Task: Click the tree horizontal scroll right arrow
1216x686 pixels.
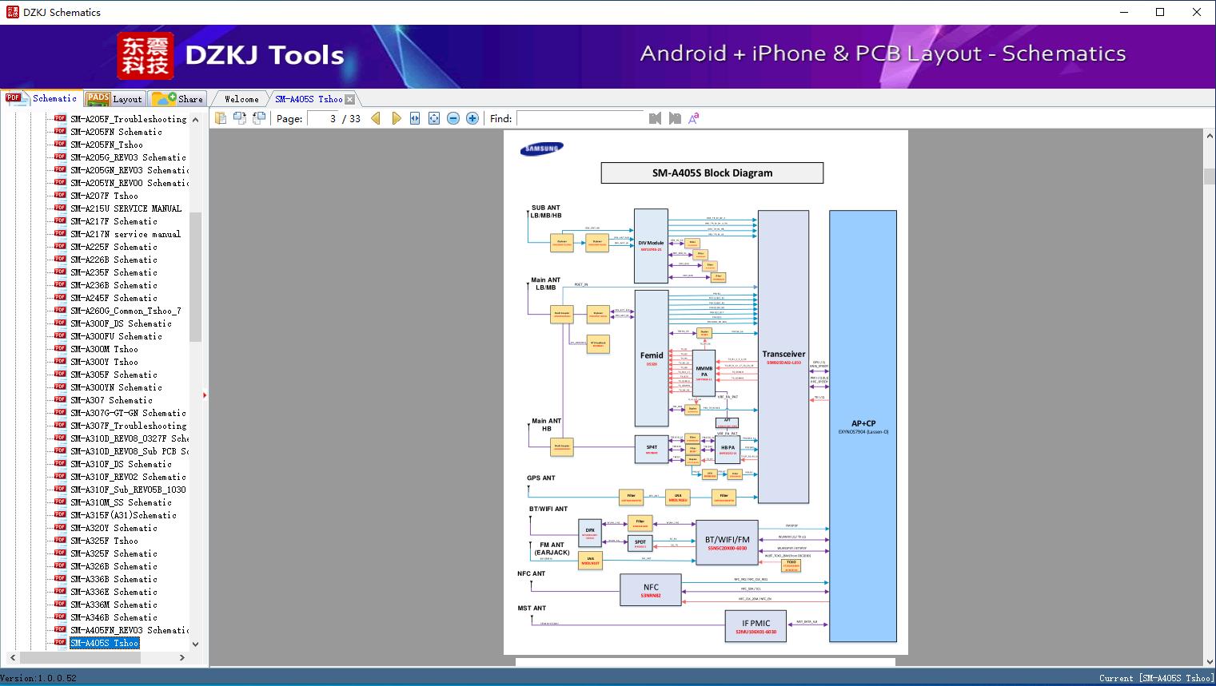Action: click(x=182, y=657)
